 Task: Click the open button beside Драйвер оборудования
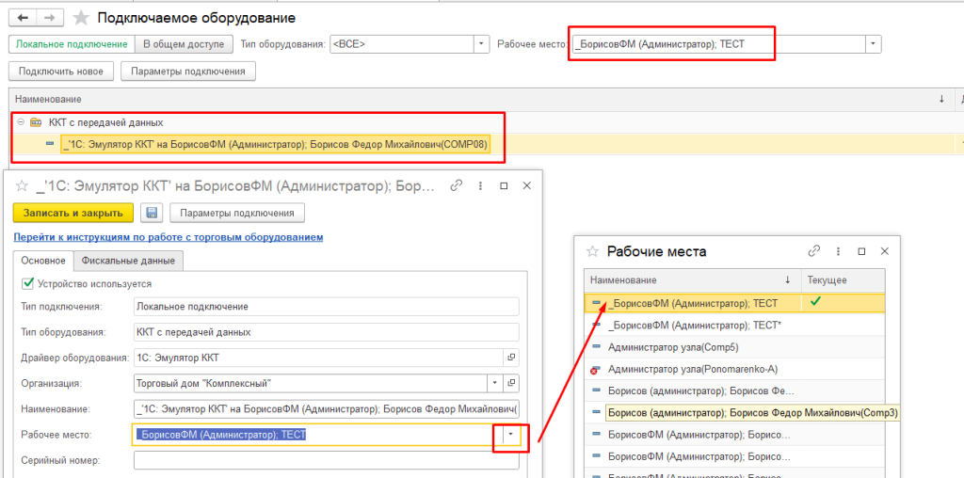click(511, 358)
